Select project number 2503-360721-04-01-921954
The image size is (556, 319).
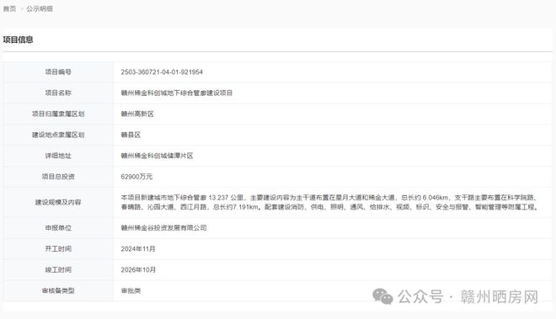tap(162, 72)
